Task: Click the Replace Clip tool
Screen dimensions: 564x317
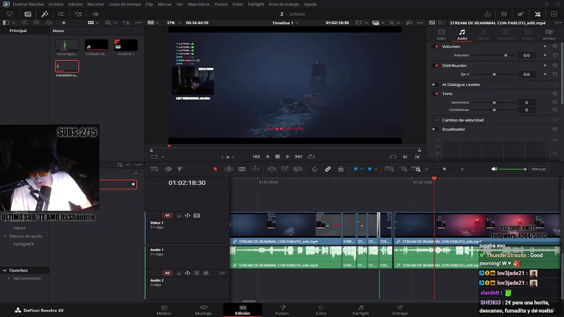Action: pyautogui.click(x=298, y=169)
